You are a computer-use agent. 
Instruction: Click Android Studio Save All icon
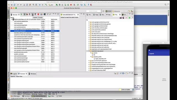click(12, 5)
